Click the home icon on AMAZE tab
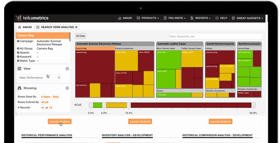 point(20,27)
